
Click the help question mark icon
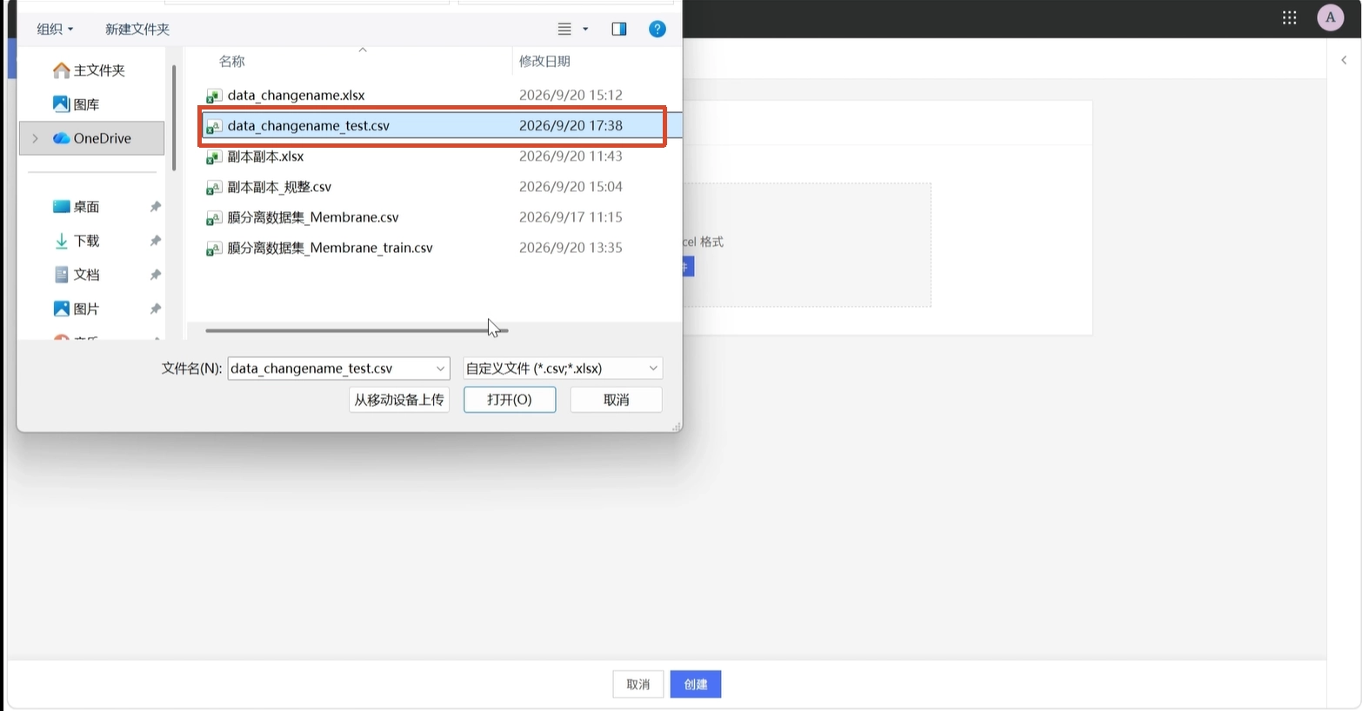658,29
